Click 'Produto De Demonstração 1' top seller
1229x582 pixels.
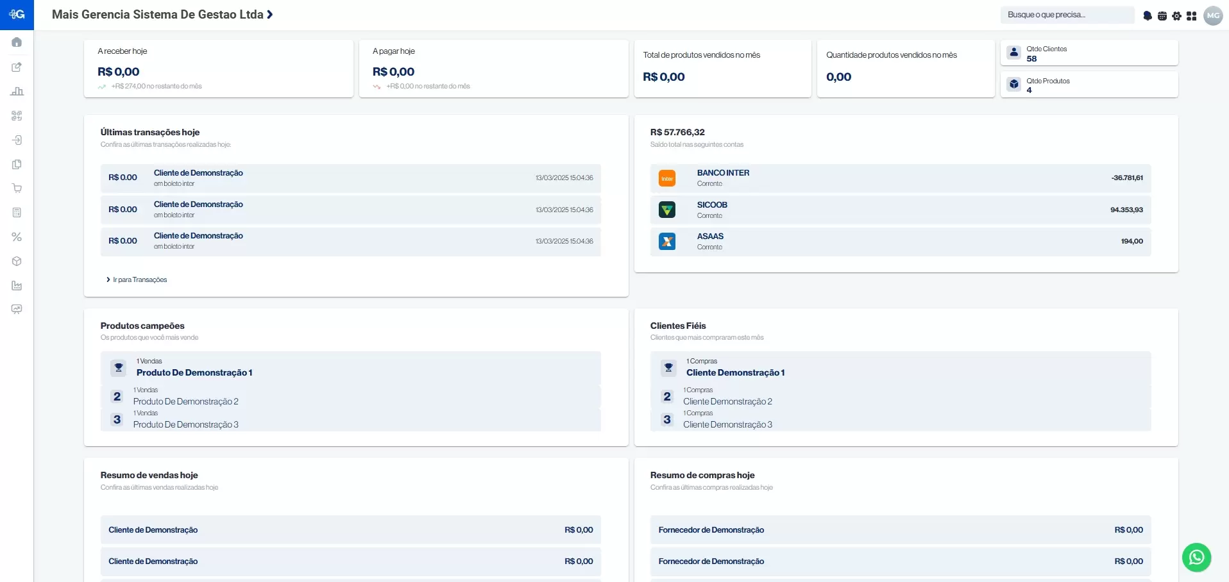tap(194, 372)
